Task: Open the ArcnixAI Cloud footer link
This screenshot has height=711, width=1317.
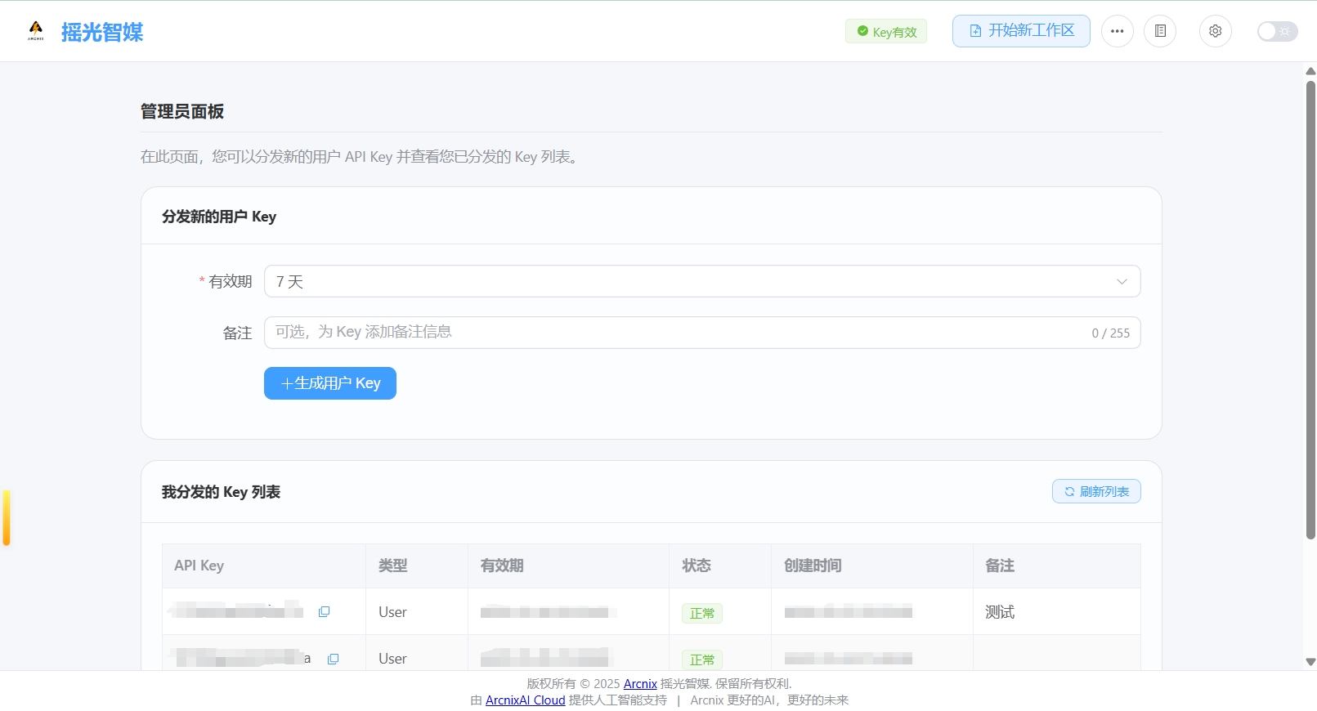Action: coord(525,700)
